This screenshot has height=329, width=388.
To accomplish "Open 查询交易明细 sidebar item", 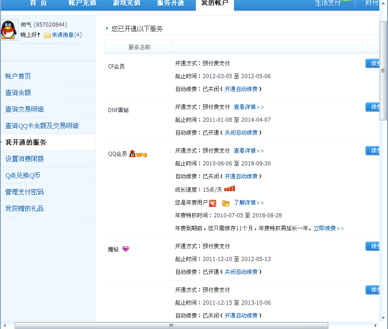I will (x=24, y=109).
